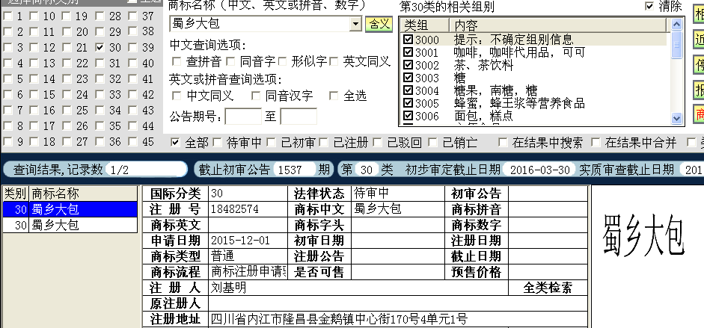
Task: Click the group list scrollbar up arrow
Action: 676,24
